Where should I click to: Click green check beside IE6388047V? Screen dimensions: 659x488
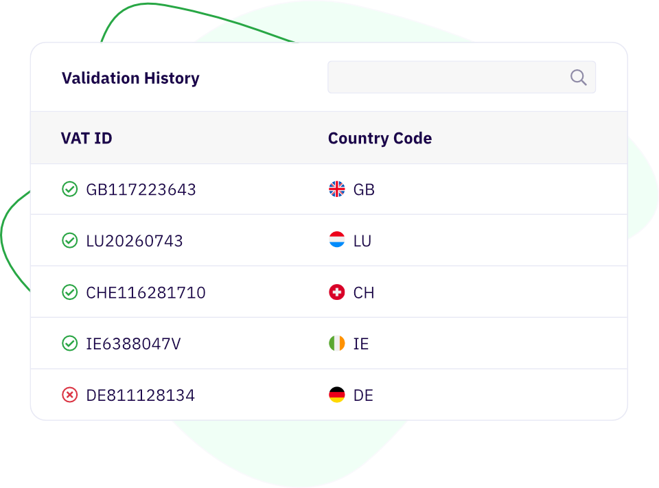point(69,344)
